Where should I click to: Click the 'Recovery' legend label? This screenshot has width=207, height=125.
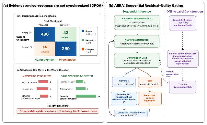(90, 40)
